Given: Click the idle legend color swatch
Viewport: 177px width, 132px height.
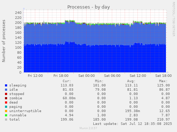Looking at the screenshot, I should (x=6, y=90).
